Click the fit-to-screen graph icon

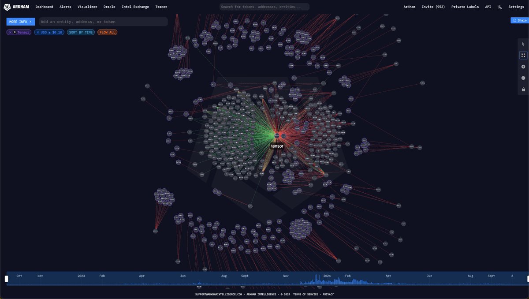click(523, 56)
